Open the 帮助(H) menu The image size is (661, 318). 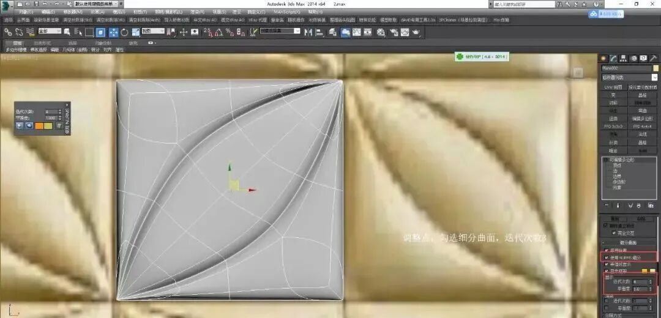[x=314, y=12]
